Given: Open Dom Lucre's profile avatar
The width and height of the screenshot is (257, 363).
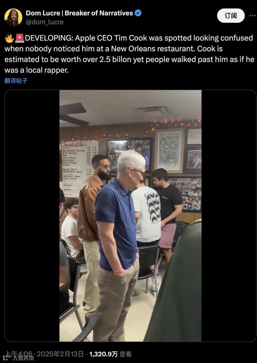Looking at the screenshot, I should [x=13, y=17].
